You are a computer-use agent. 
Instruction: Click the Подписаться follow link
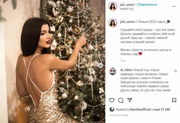pyautogui.click(x=147, y=4)
